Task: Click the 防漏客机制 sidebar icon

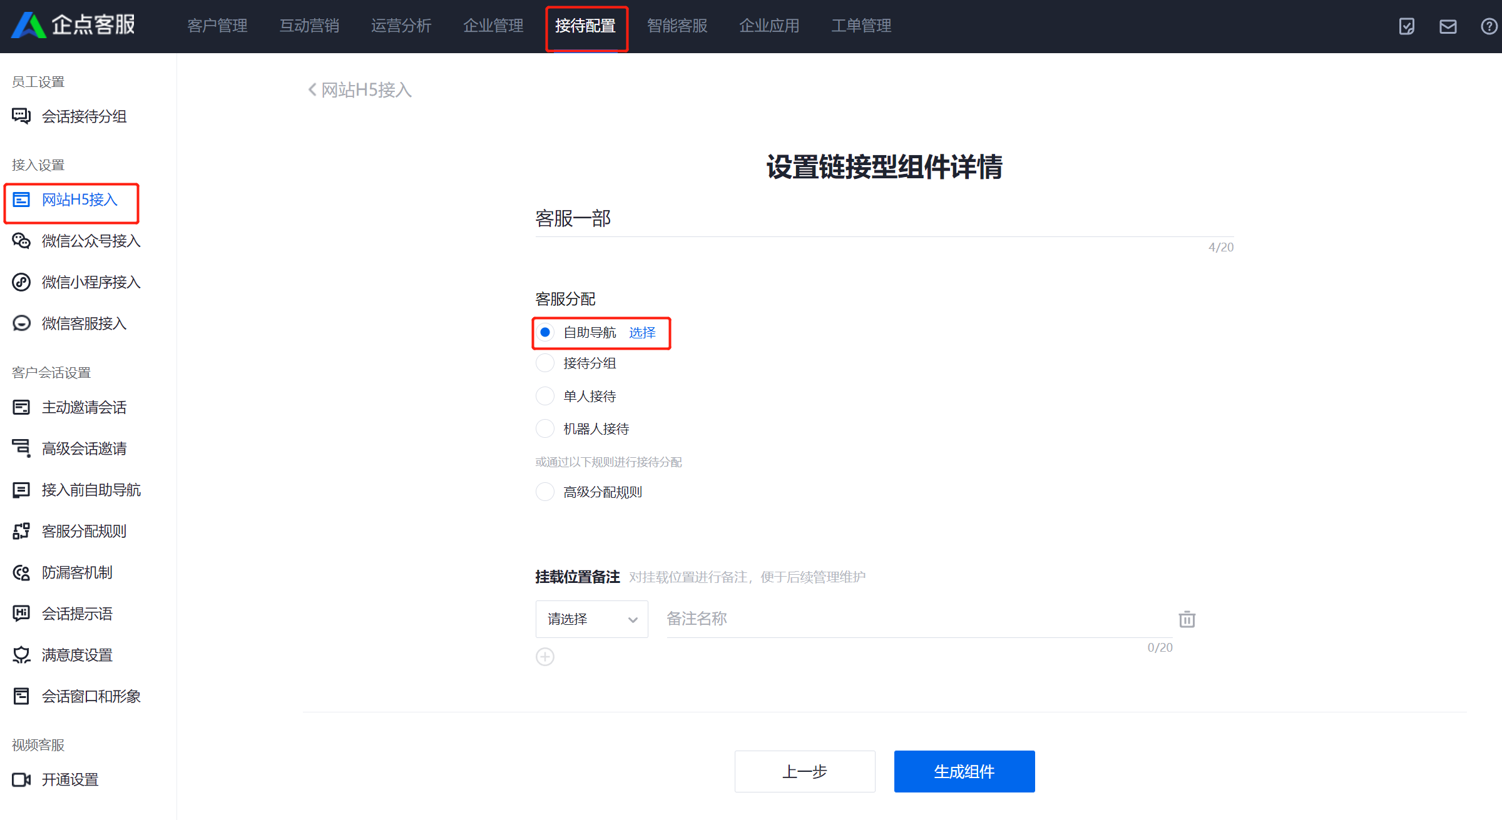Action: pos(21,572)
